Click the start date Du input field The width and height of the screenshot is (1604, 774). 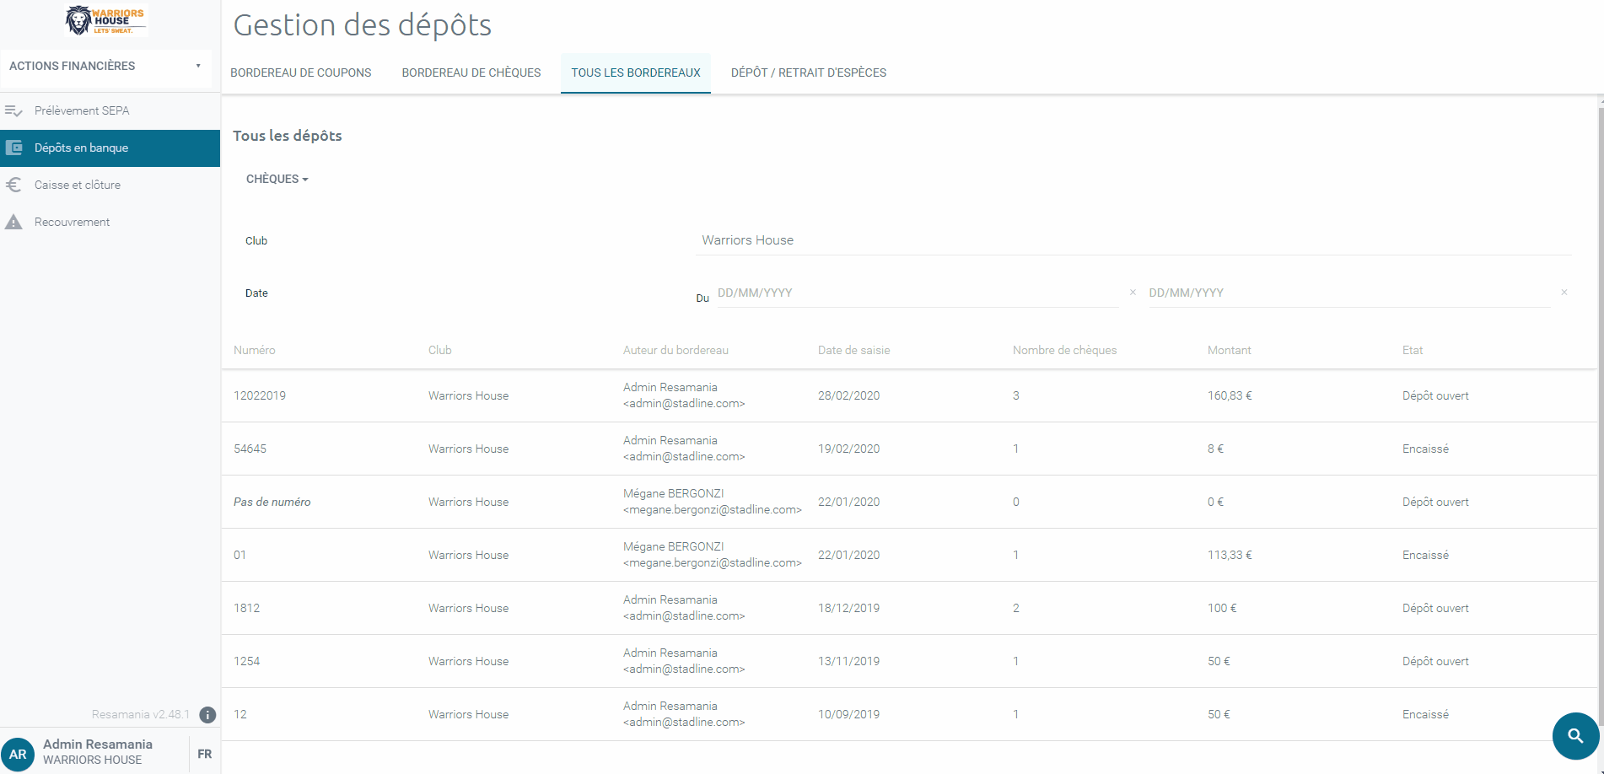coord(918,293)
